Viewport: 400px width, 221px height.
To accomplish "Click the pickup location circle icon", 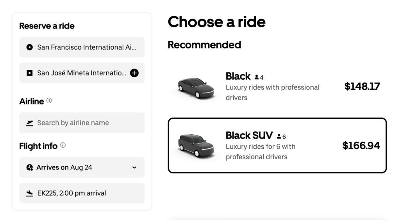I will 29,47.
